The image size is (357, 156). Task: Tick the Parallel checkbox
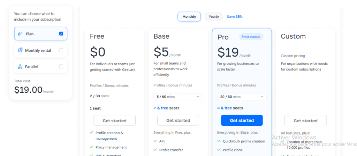point(61,66)
